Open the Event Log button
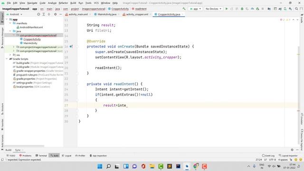Screen dimensions: 304x171 click(268, 155)
